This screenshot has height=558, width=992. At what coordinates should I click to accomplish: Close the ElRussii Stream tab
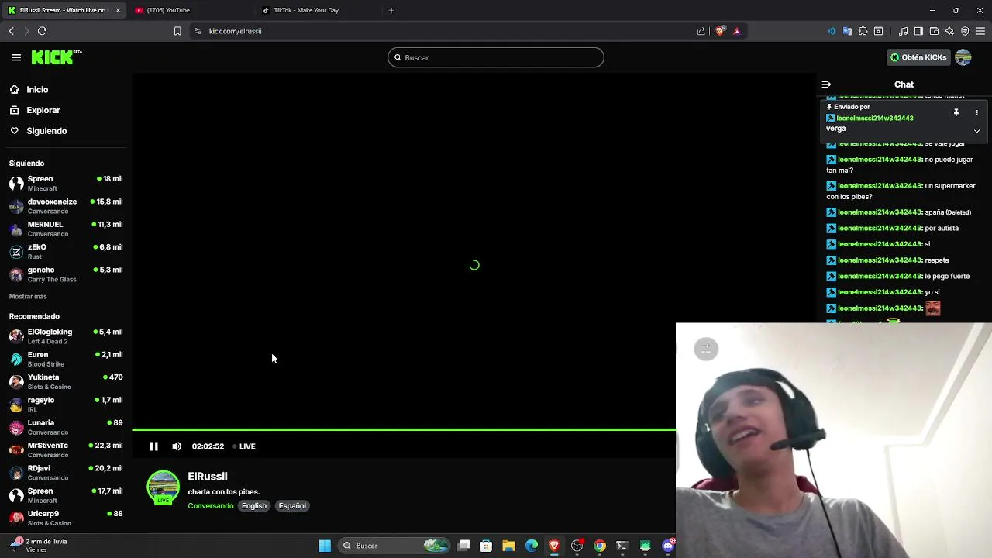[118, 10]
